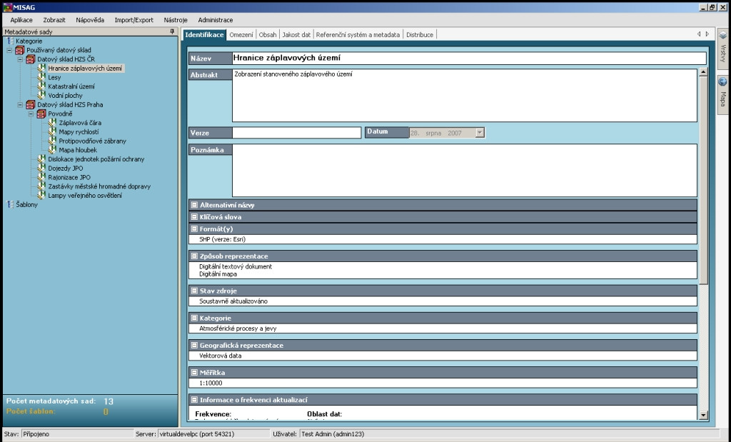Open the Aplikace menu
Image resolution: width=731 pixels, height=442 pixels.
point(21,20)
